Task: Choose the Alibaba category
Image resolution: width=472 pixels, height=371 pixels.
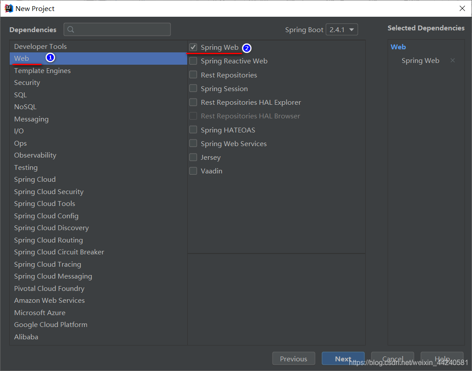Action: click(98, 337)
